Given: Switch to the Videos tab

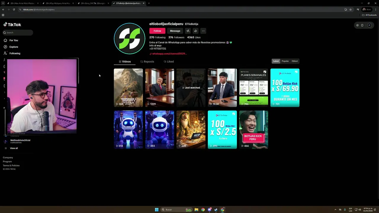Looking at the screenshot, I should coord(125,62).
